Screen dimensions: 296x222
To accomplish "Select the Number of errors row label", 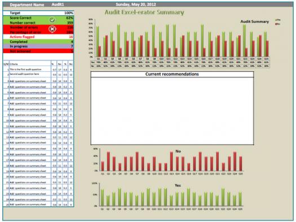I will pyautogui.click(x=24, y=28).
